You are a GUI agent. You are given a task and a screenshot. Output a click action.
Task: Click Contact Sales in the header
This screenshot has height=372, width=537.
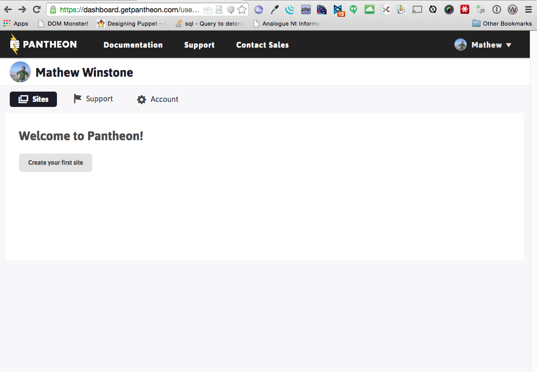click(262, 45)
